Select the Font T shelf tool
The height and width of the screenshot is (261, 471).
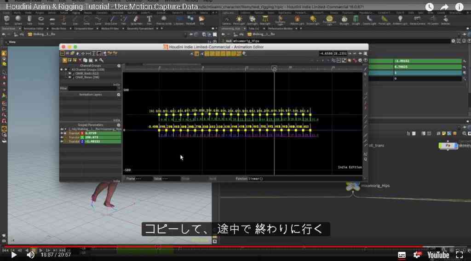click(x=149, y=20)
